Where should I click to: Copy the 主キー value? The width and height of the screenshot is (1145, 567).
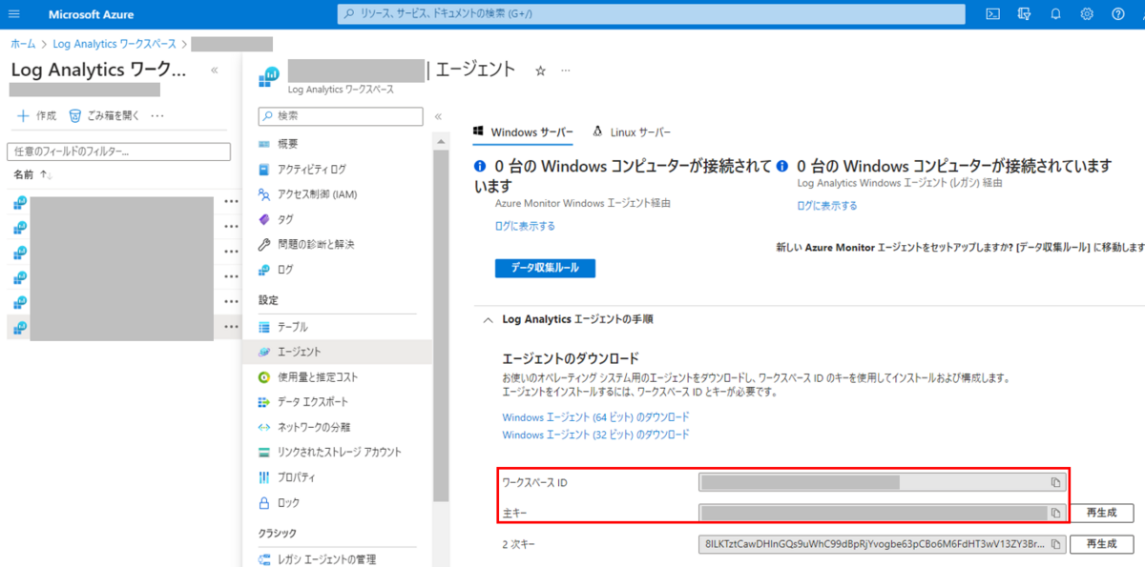pos(1056,513)
